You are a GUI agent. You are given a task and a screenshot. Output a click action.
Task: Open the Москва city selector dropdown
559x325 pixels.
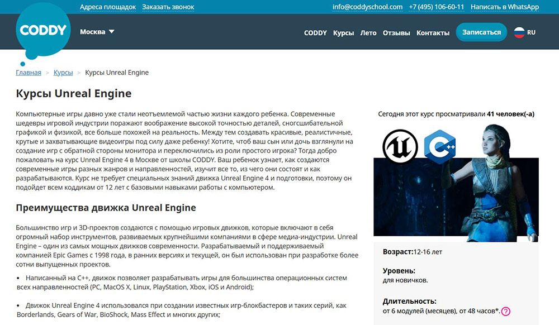pyautogui.click(x=96, y=32)
